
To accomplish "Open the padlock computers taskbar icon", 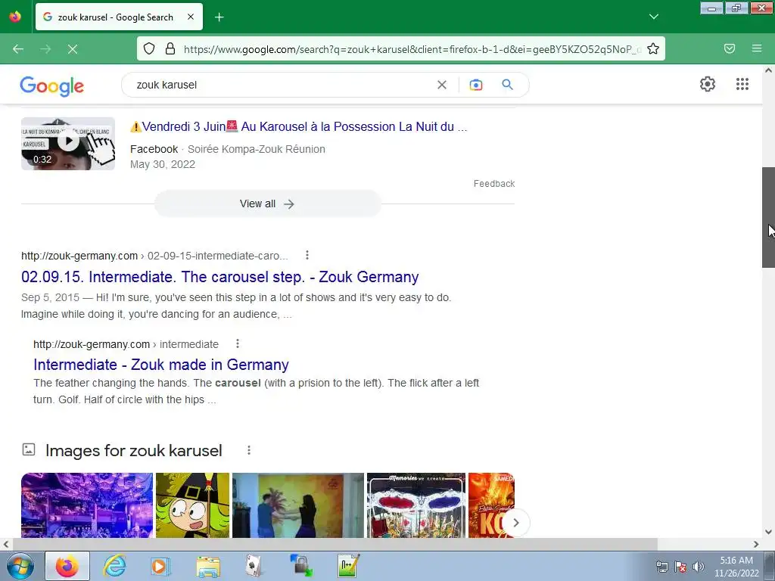I will click(x=301, y=566).
